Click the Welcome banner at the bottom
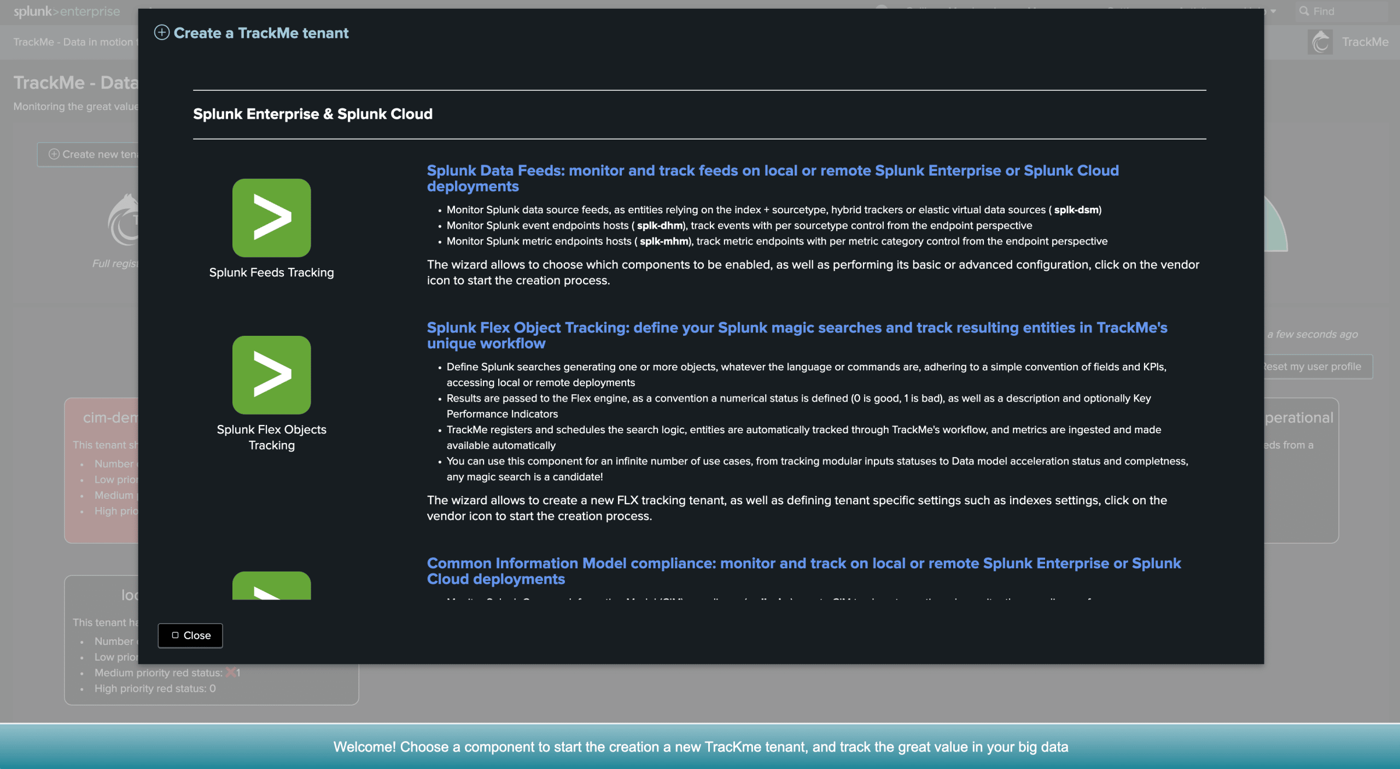 (700, 747)
